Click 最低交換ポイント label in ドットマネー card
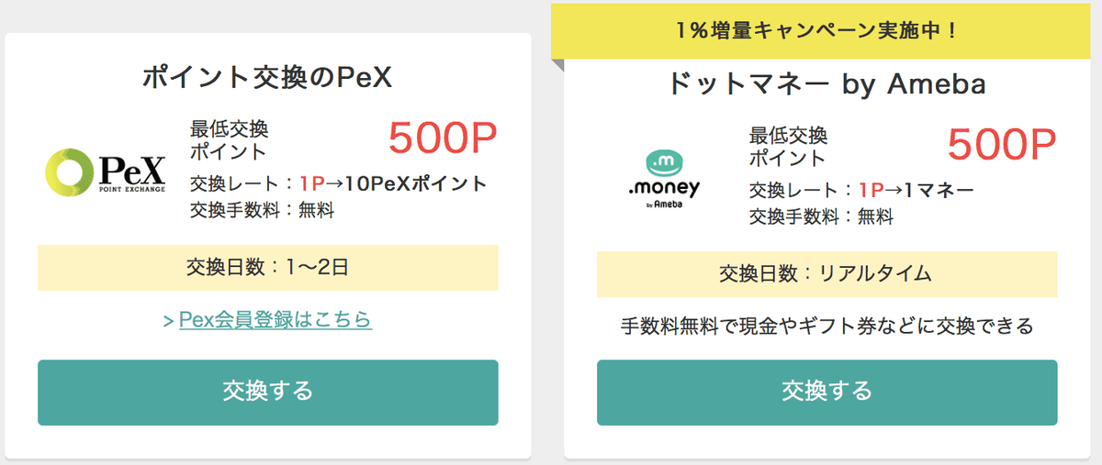1102x465 pixels. coord(789,146)
